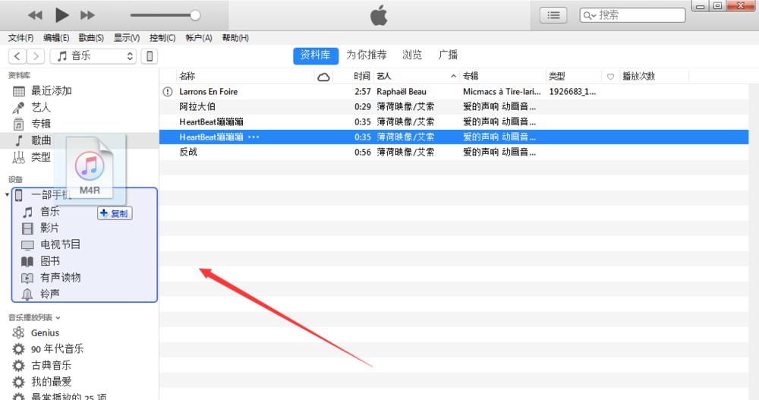Click the heart loved column header
This screenshot has width=759, height=400.
(x=610, y=77)
